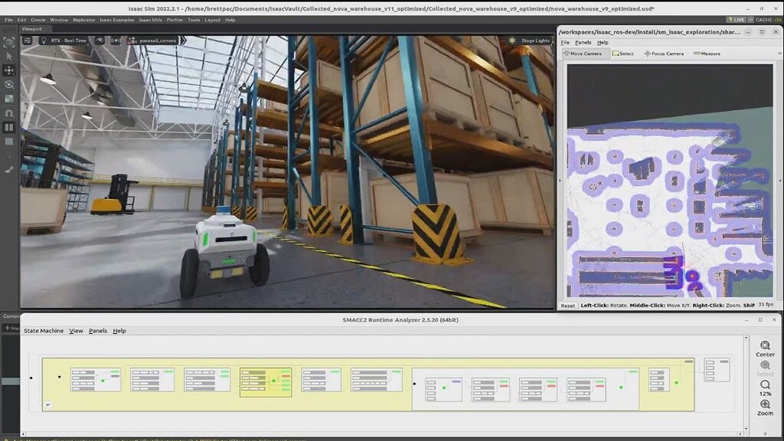784x441 pixels.
Task: Open the RTX - Real-Time renderer dropdown
Action: pyautogui.click(x=68, y=41)
